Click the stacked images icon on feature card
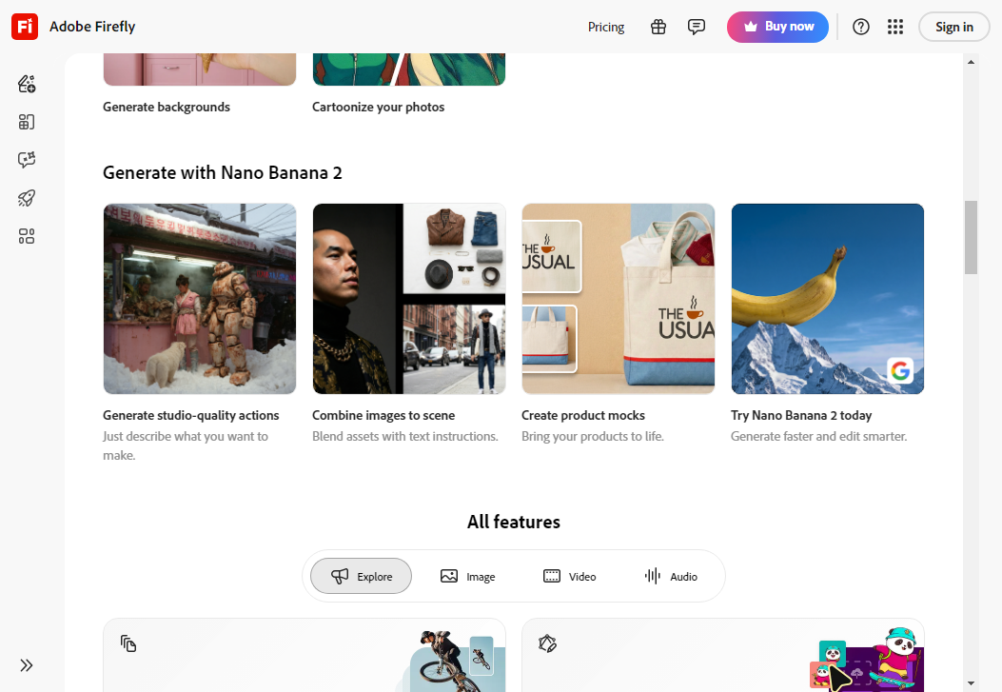Image resolution: width=1002 pixels, height=692 pixels. [x=128, y=643]
